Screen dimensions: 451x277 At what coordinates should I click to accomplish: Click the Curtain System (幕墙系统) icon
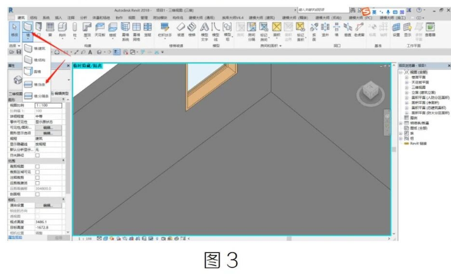tap(125, 27)
